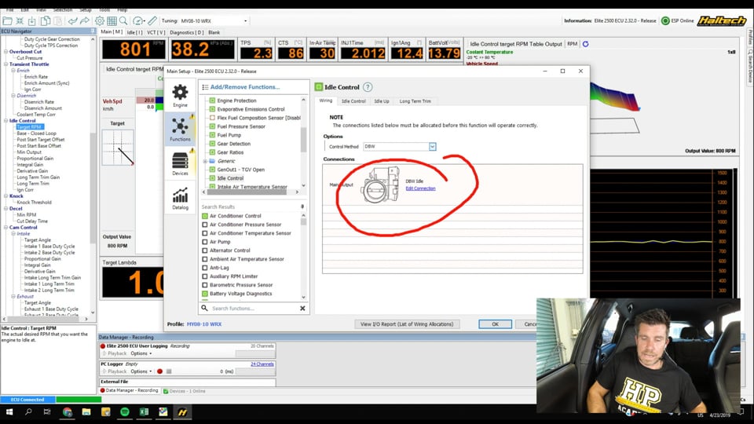Click the refresh icon beside RPM

(x=586, y=44)
